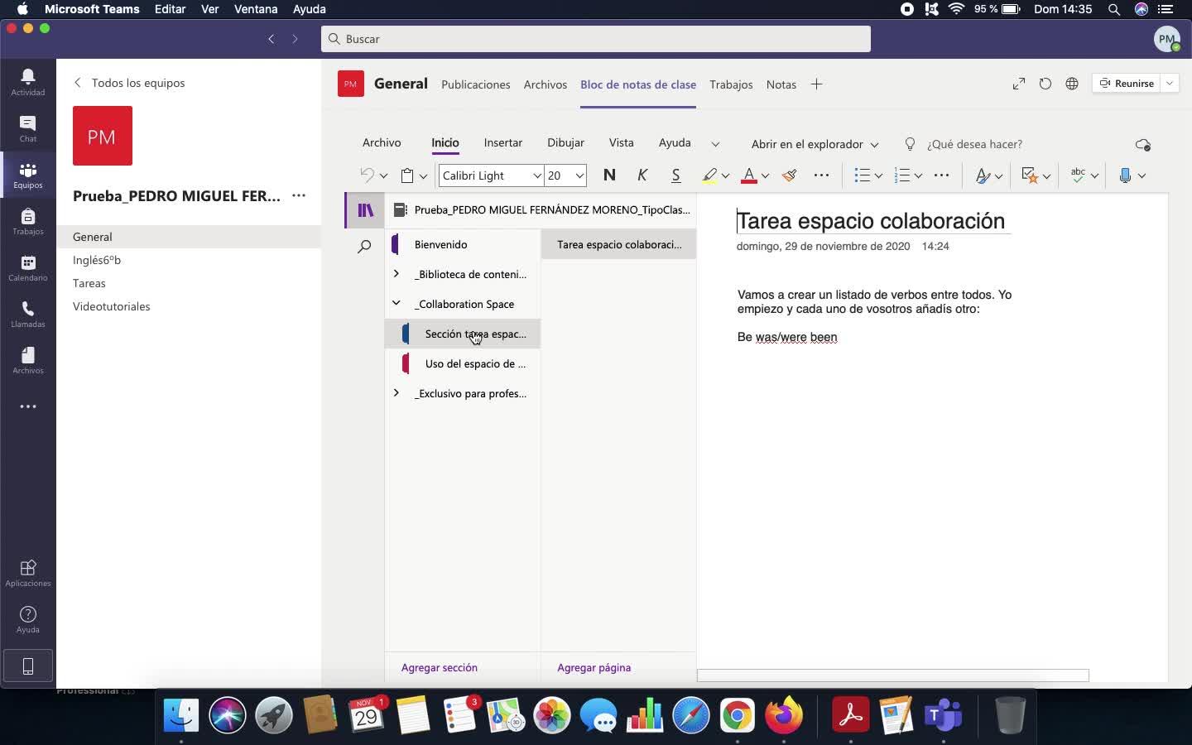Viewport: 1192px width, 745px height.
Task: Toggle underline formatting (S)
Action: click(x=675, y=175)
